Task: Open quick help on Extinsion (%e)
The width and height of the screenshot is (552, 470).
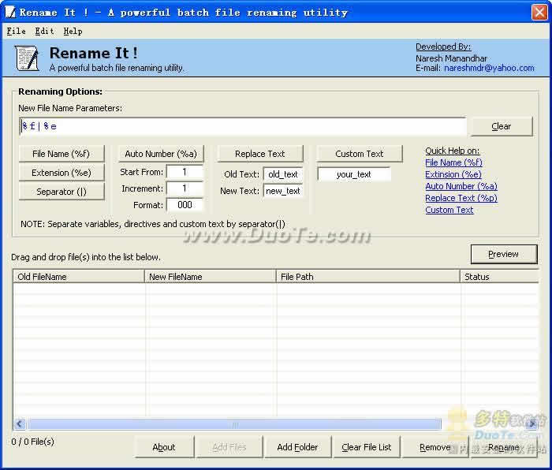Action: click(x=453, y=174)
